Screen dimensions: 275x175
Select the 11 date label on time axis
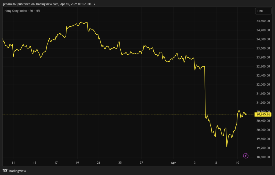coord(13,163)
